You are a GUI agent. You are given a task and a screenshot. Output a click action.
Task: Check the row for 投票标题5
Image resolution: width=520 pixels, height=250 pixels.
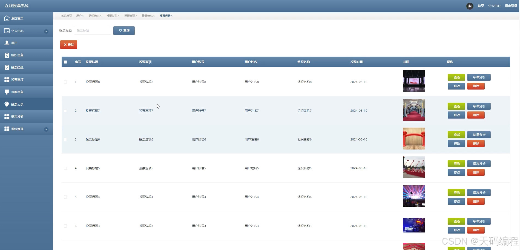[x=65, y=168]
